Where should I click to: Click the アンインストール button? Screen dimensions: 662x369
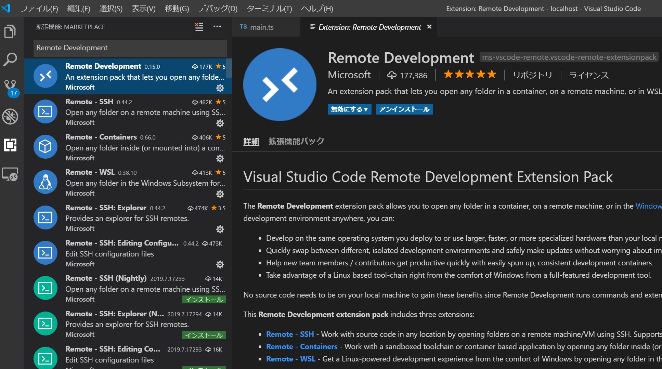404,109
